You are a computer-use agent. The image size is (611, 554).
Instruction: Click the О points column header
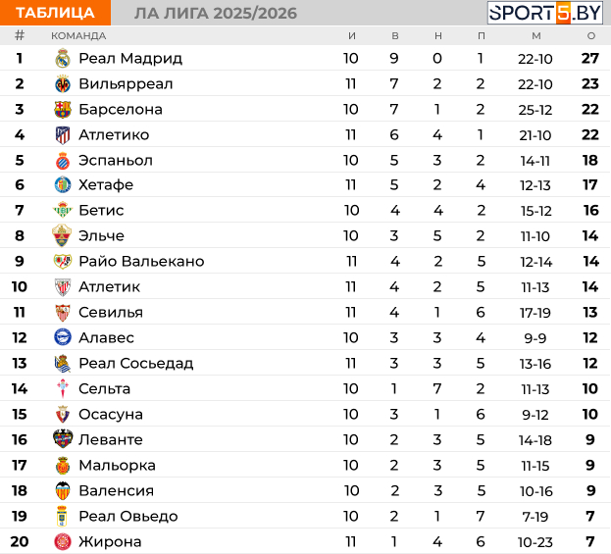(x=590, y=35)
